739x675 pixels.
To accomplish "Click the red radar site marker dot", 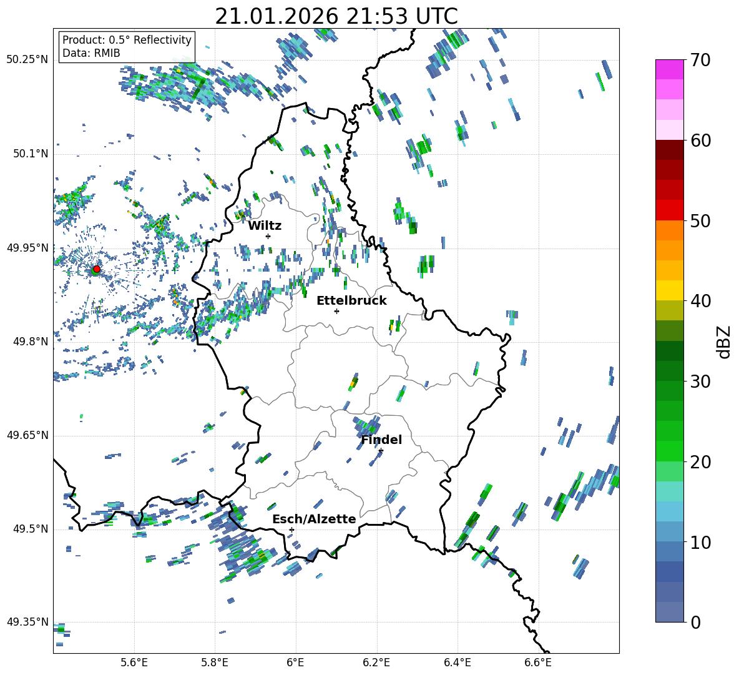I will [96, 269].
